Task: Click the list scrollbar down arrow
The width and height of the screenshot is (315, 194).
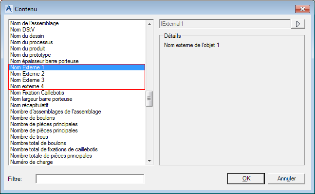Action: coord(150,162)
